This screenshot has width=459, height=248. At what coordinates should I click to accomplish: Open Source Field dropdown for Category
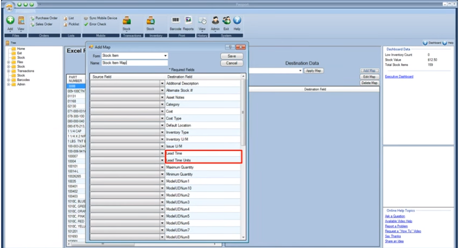pos(162,105)
